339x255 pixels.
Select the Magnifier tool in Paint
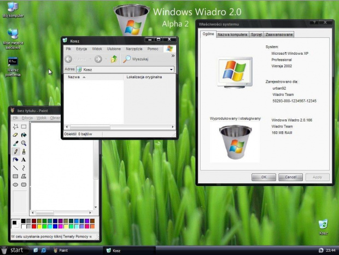click(x=24, y=143)
